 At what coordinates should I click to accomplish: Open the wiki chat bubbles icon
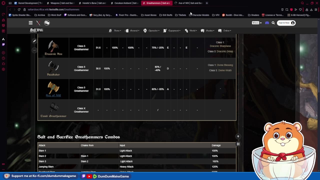[x=47, y=23]
